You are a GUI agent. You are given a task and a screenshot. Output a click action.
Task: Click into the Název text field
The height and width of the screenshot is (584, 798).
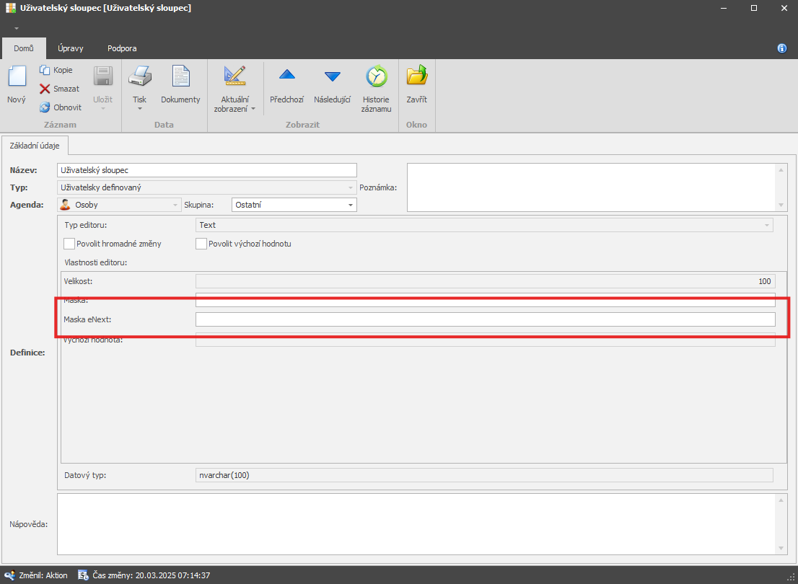[207, 170]
